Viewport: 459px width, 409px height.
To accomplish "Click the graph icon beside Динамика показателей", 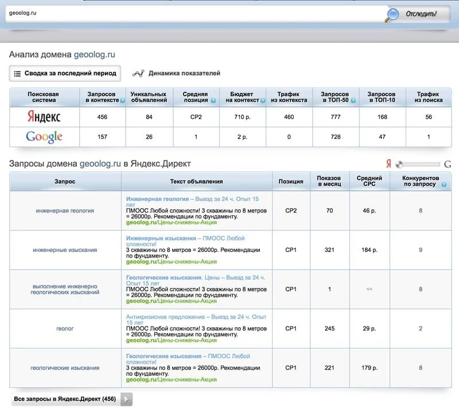I will 138,73.
